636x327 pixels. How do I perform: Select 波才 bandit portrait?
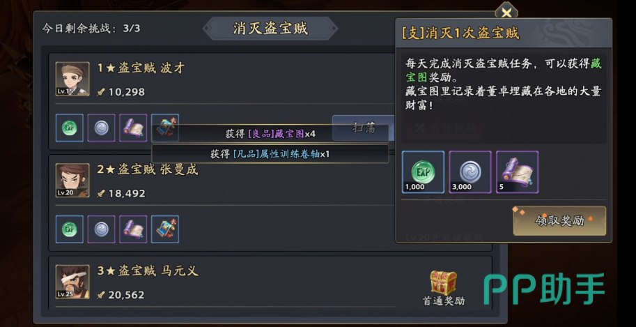72,79
